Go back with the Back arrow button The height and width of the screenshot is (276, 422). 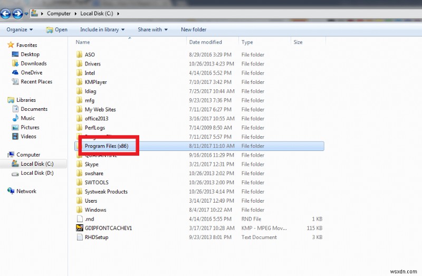(x=5, y=14)
